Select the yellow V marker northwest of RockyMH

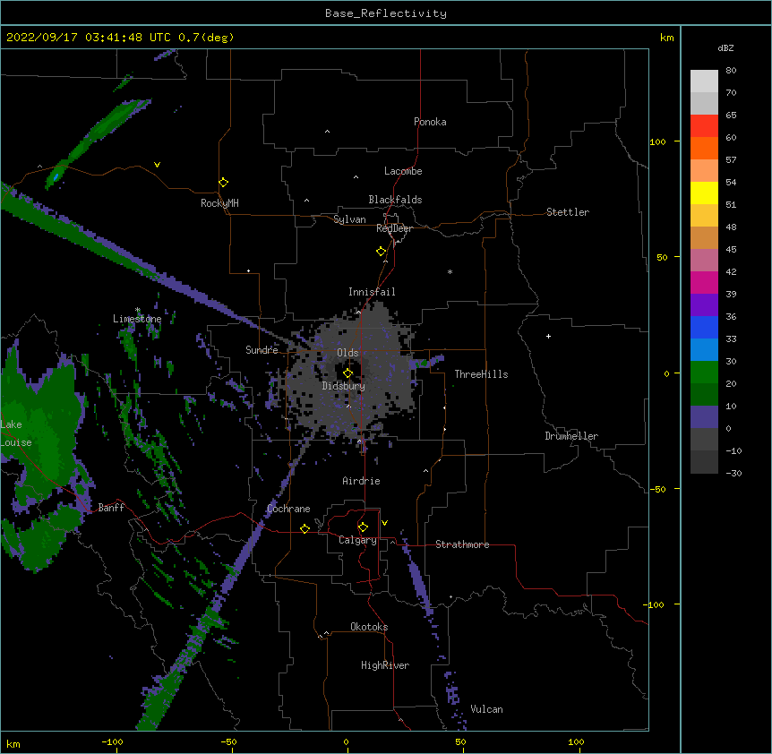coord(157,165)
